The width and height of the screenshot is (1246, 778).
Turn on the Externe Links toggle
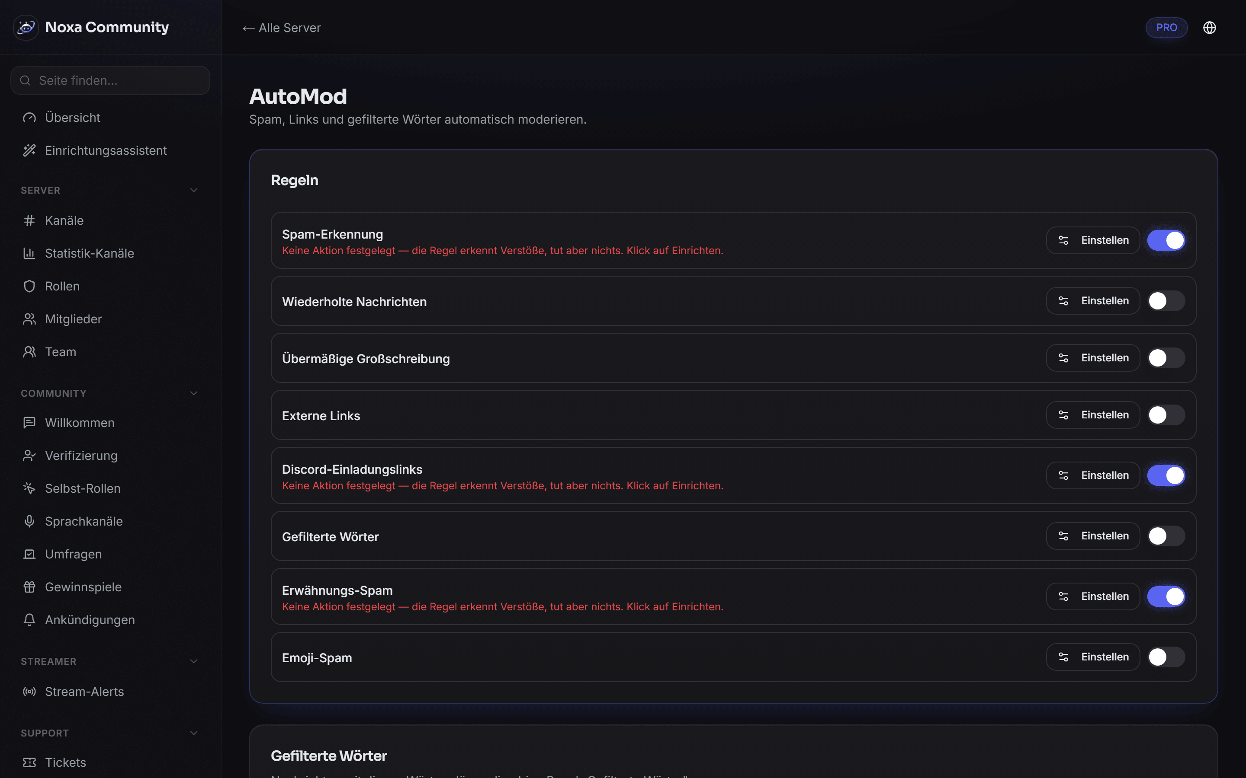(1166, 415)
